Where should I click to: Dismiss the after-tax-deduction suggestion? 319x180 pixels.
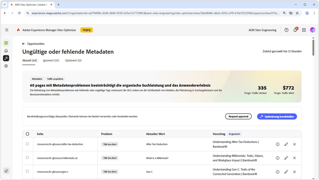(294, 144)
